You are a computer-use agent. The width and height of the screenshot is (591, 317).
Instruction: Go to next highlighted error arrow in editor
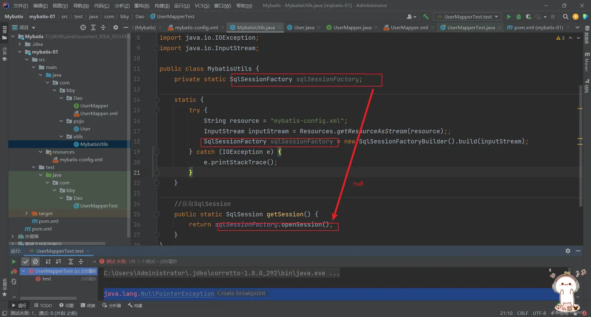point(578,38)
